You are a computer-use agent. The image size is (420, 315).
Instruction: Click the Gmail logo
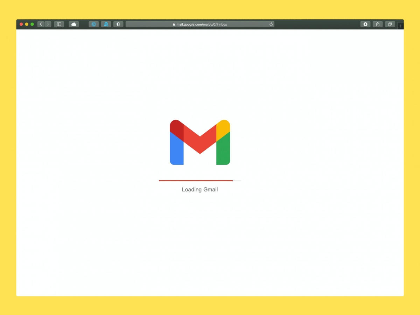click(x=199, y=142)
